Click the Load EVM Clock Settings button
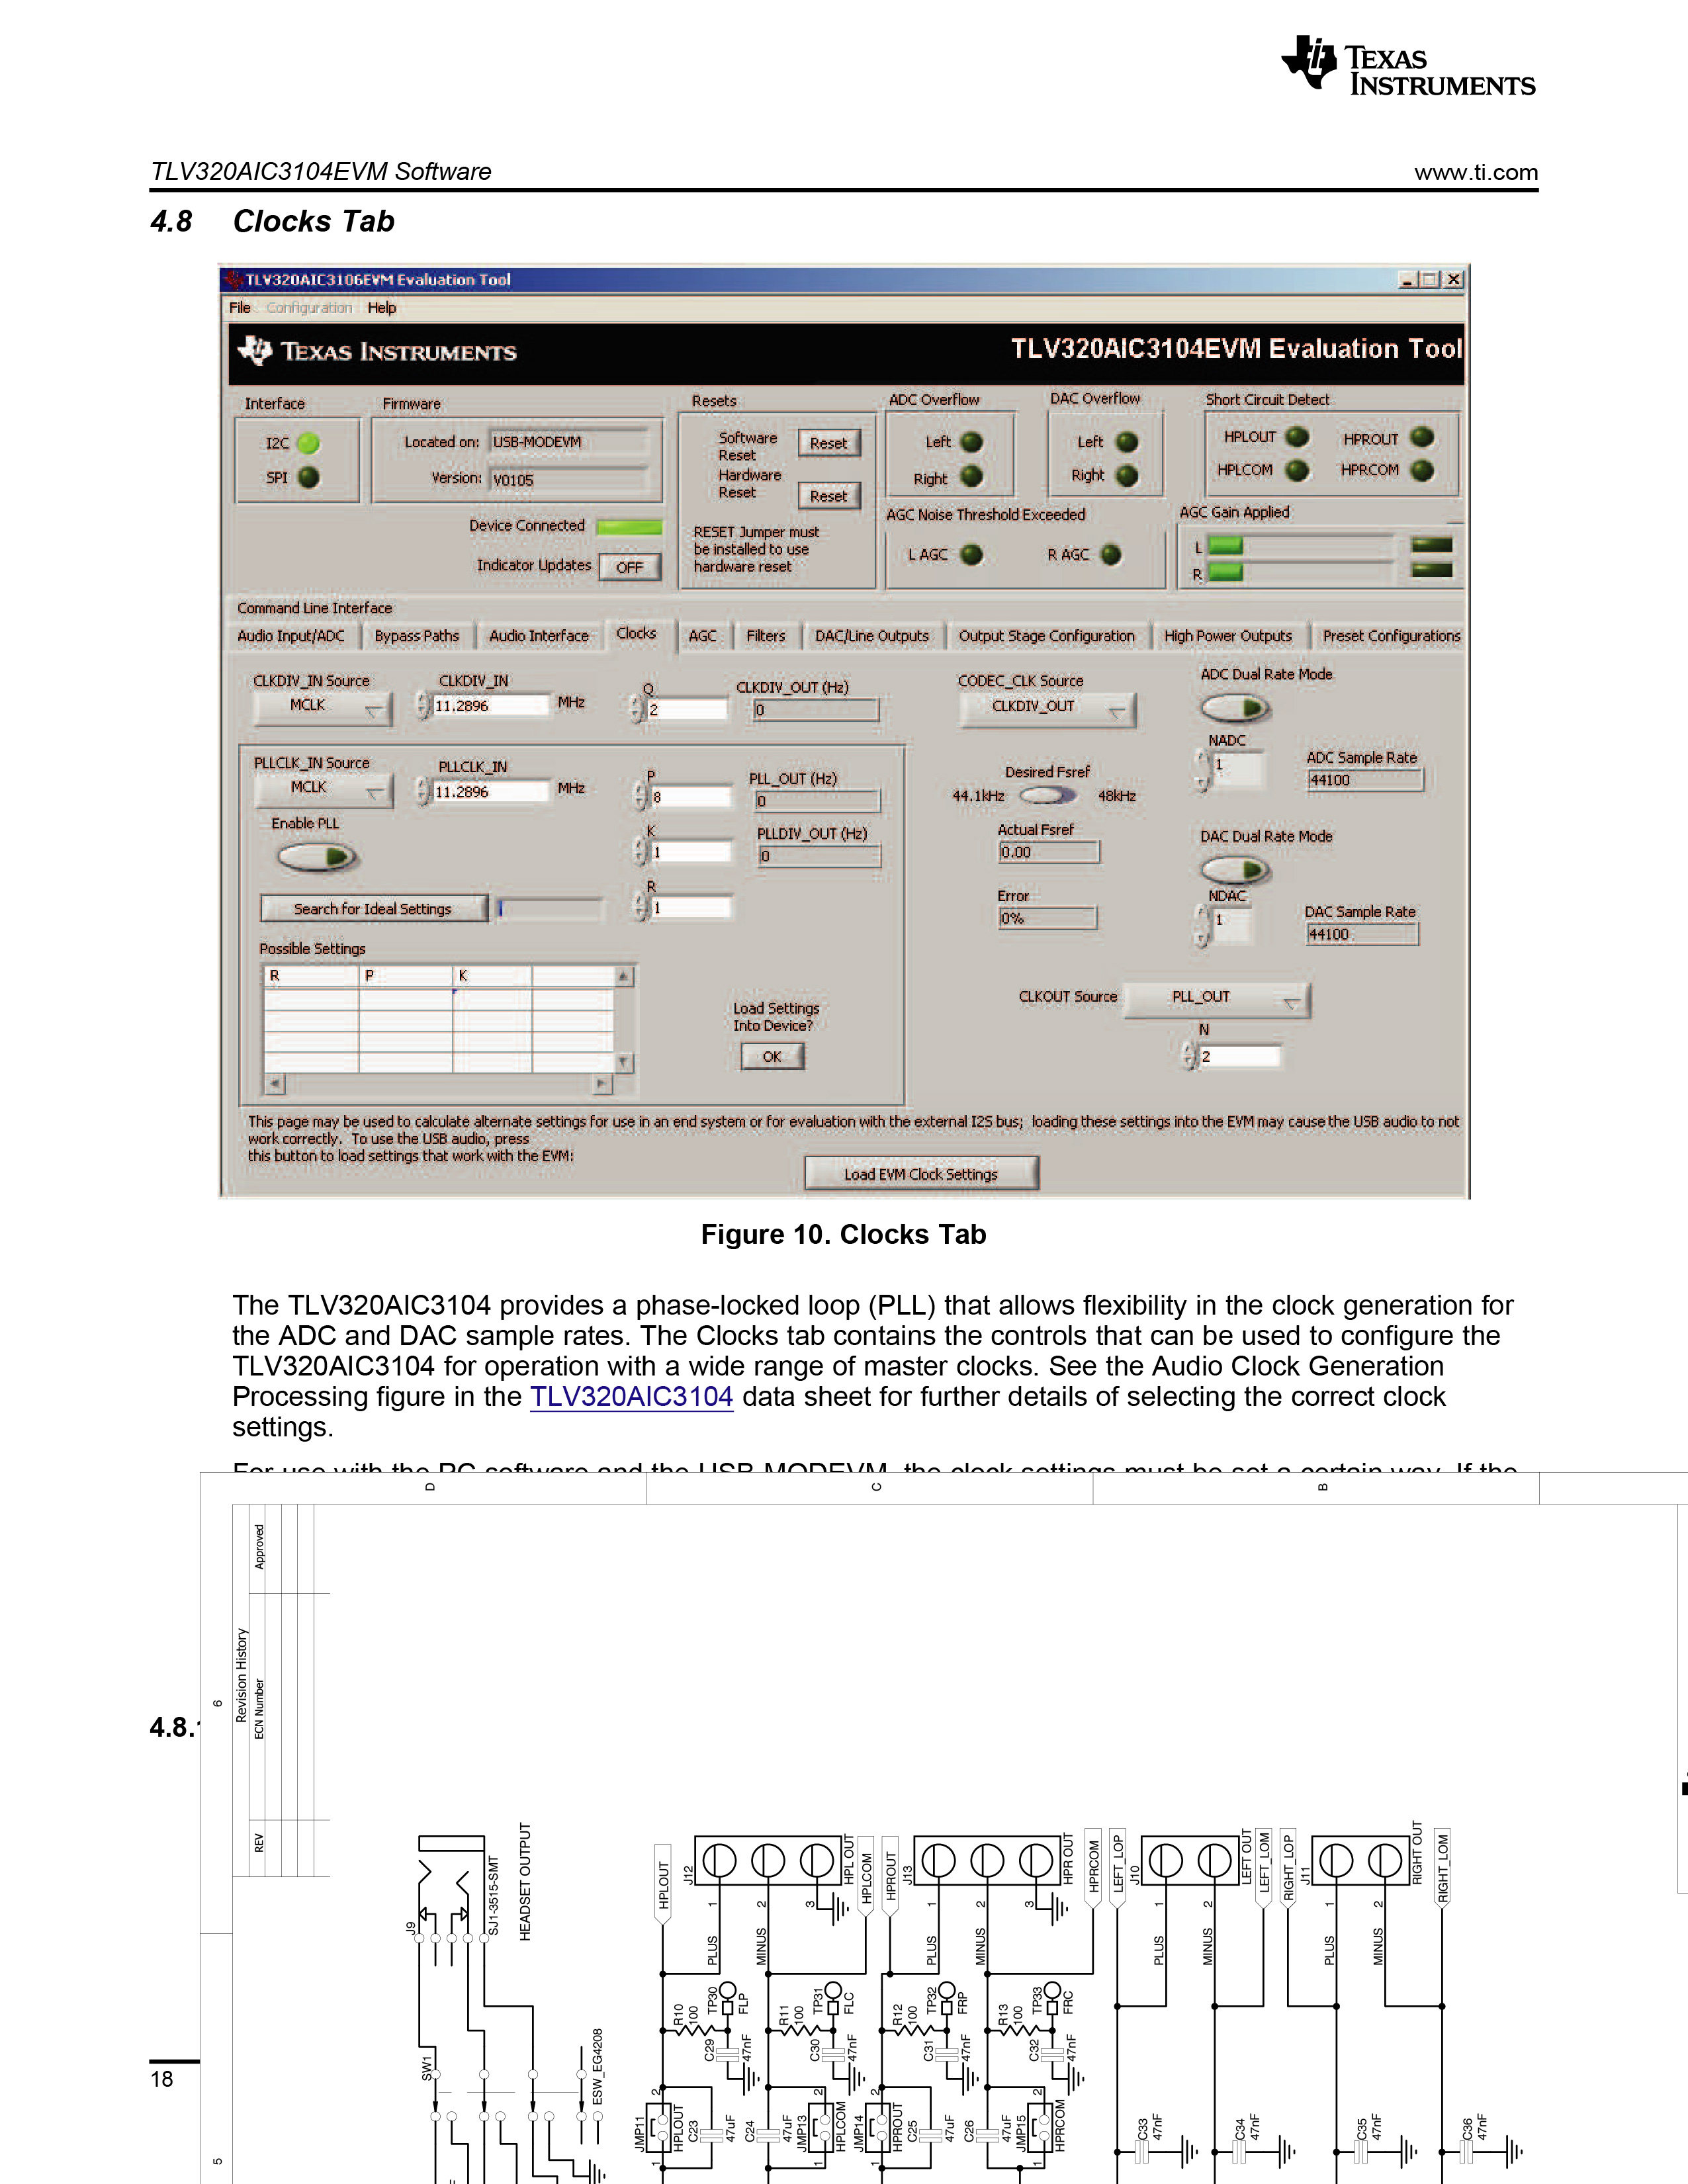Screen dimensions: 1688x2184 [x=921, y=1174]
